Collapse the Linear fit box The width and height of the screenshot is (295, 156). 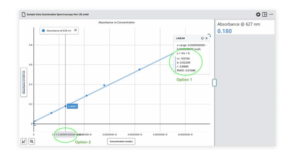202,38
